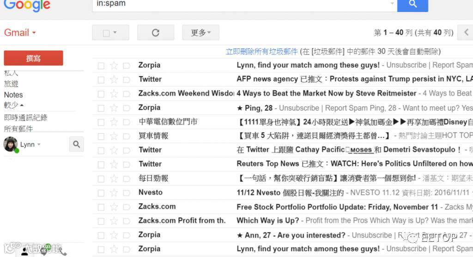Open Lynn chat status dropdown
Screen dimensions: 473x257
pos(39,145)
